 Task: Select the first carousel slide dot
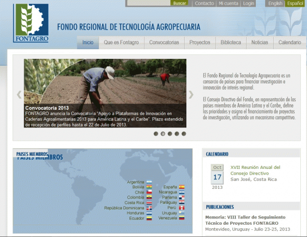[x=156, y=134]
